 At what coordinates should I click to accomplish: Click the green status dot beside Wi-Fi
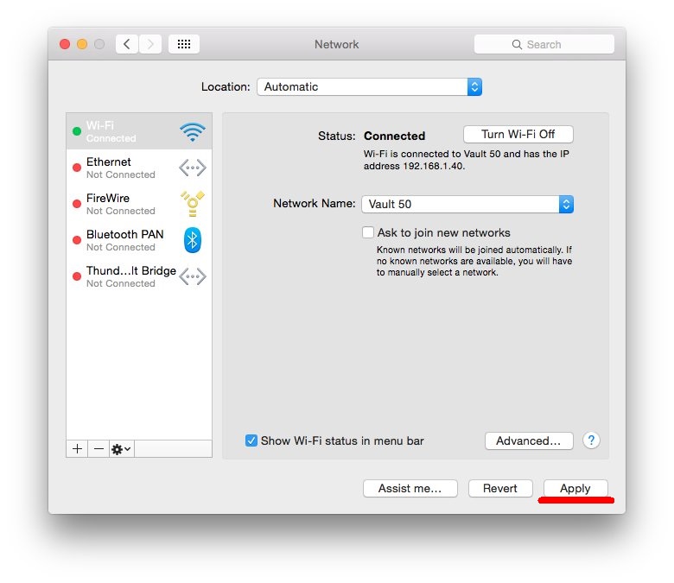point(77,131)
